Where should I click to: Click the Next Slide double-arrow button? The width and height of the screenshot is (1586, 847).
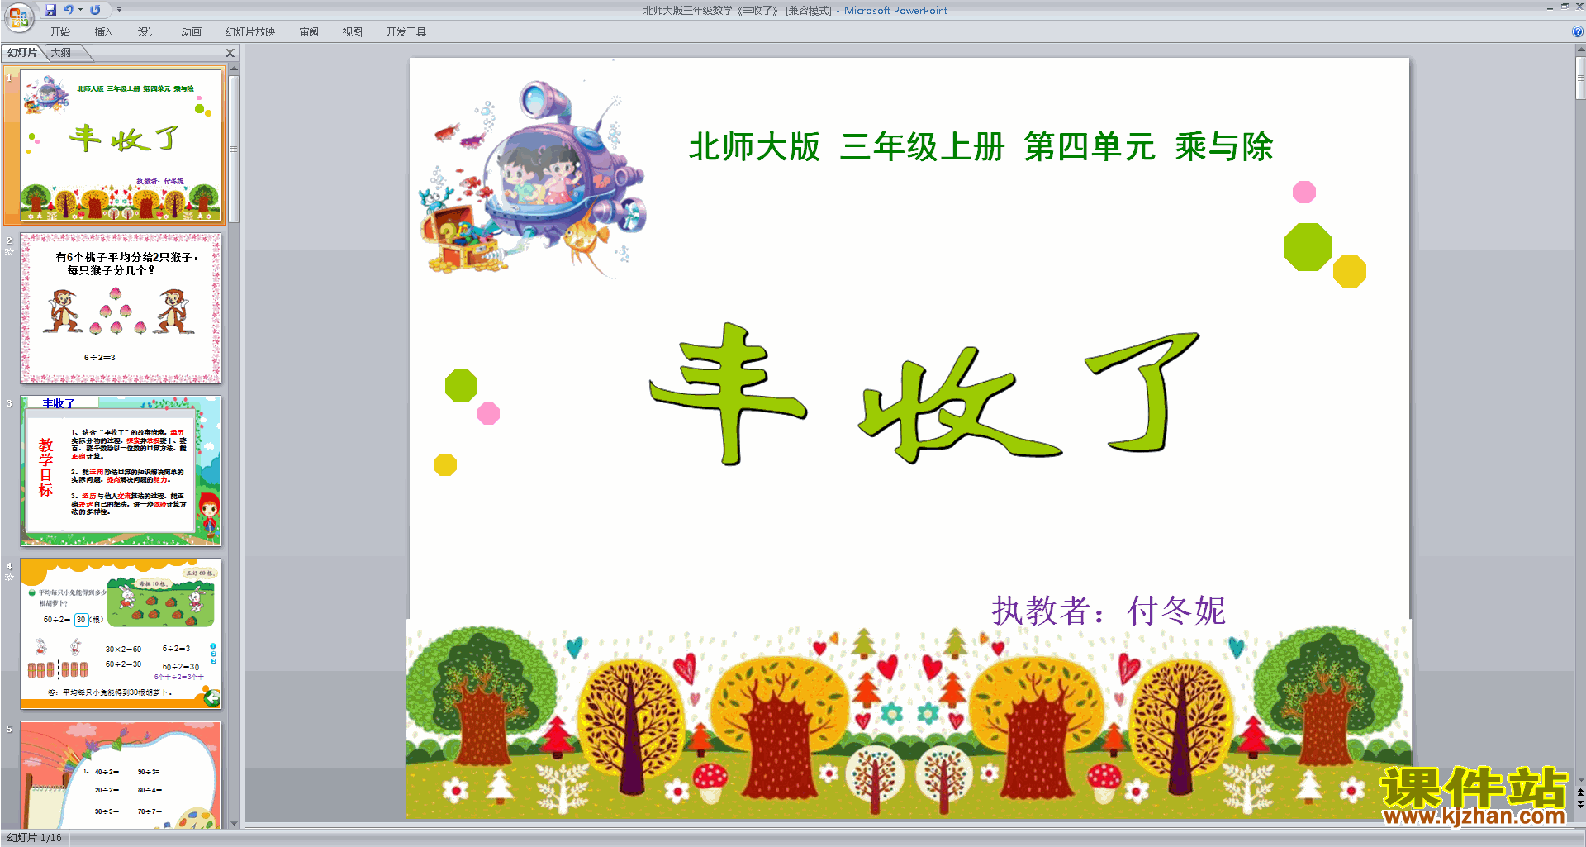(x=1580, y=804)
